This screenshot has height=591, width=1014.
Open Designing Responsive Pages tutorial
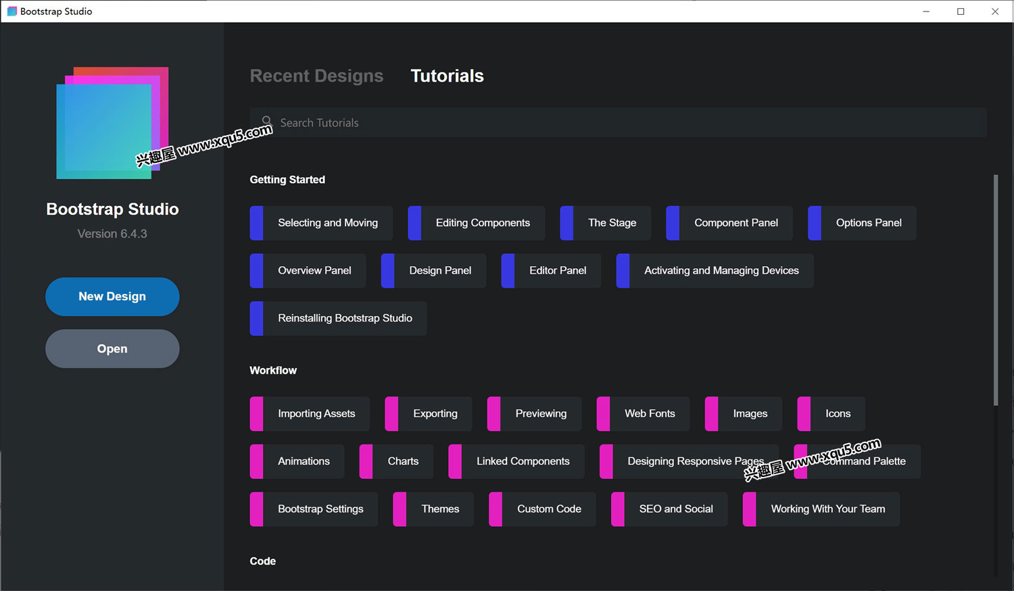point(689,461)
